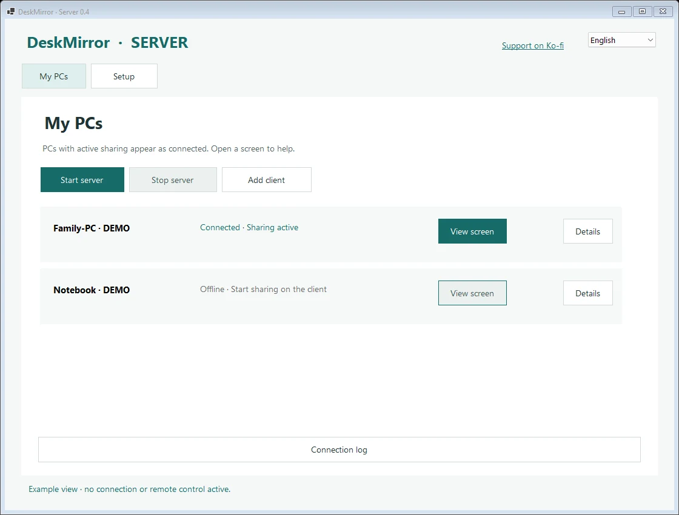The image size is (679, 515).
Task: Click the Stop server button
Action: pyautogui.click(x=173, y=179)
